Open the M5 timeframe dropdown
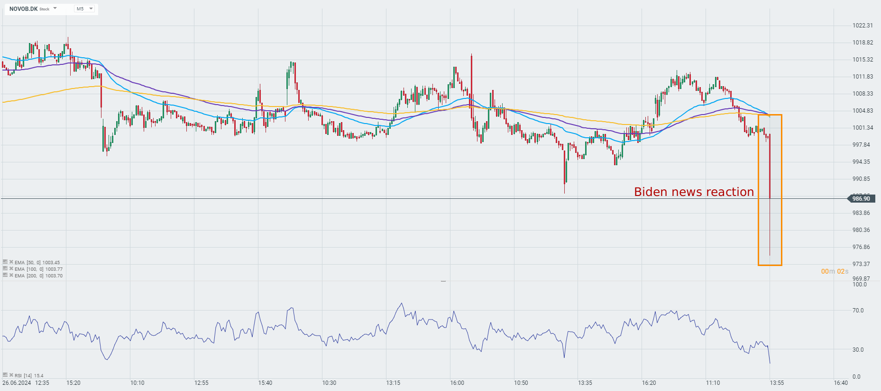Screen dimensions: 881x391 pos(85,9)
